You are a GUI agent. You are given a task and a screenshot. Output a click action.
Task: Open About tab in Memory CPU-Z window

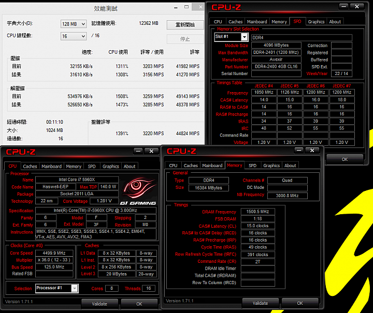290,166
